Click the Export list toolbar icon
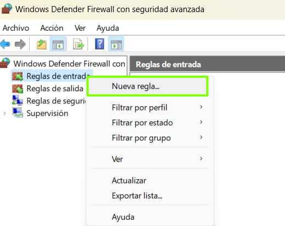285x226 pixels. 79,44
